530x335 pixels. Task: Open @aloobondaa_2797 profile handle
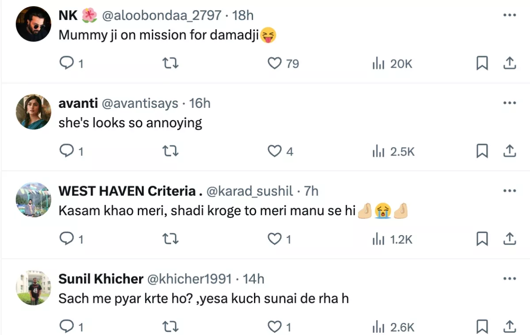[x=162, y=15]
